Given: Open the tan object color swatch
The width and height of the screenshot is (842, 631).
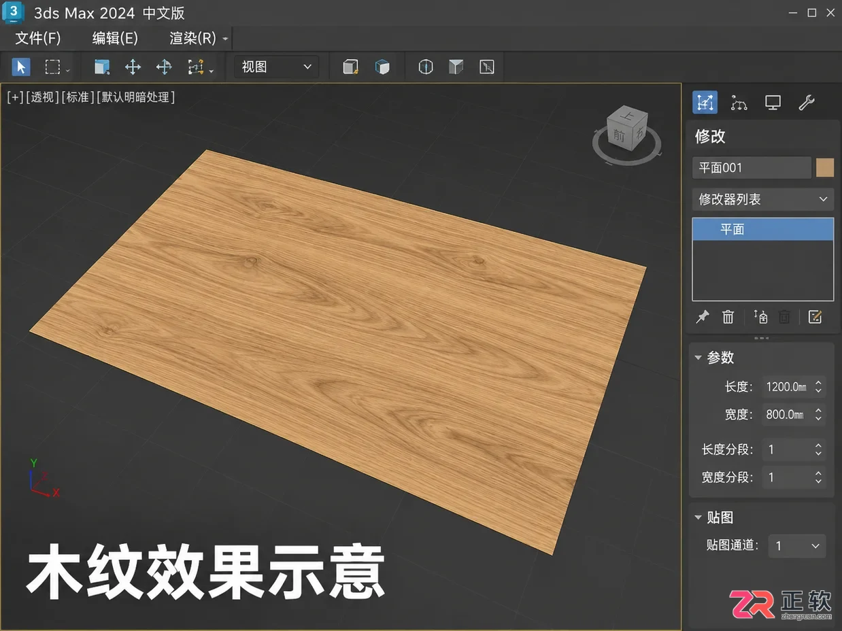Looking at the screenshot, I should point(825,168).
